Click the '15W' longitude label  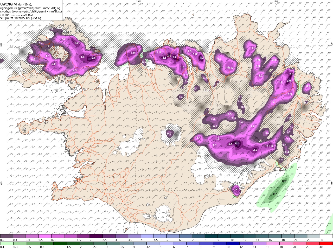(x=276, y=1)
